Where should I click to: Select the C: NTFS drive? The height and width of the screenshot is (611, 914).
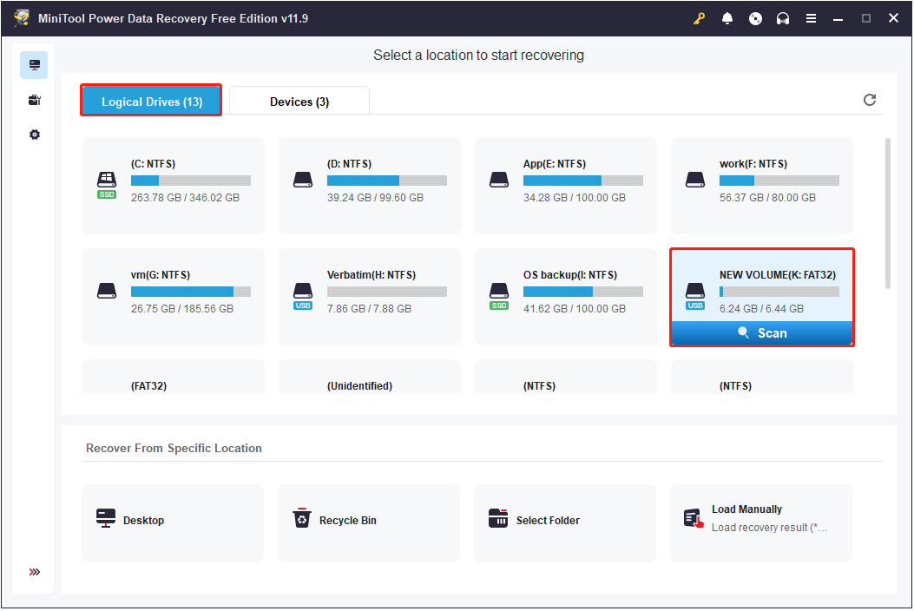174,185
